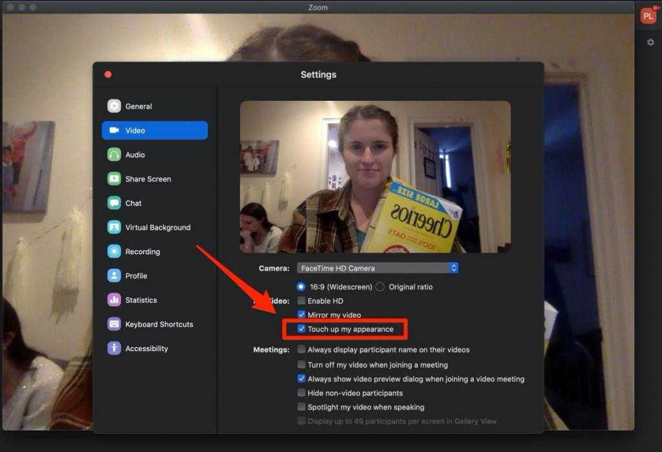Image resolution: width=662 pixels, height=452 pixels.
Task: Click the Statistics bar chart icon
Action: 114,300
